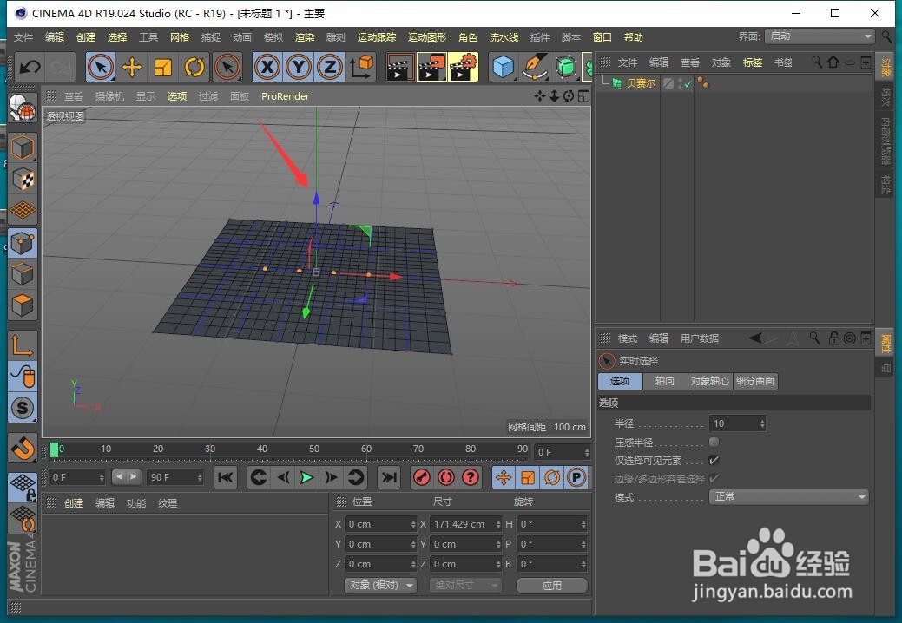Select the Rotate tool
Viewport: 902px width, 623px height.
tap(194, 67)
